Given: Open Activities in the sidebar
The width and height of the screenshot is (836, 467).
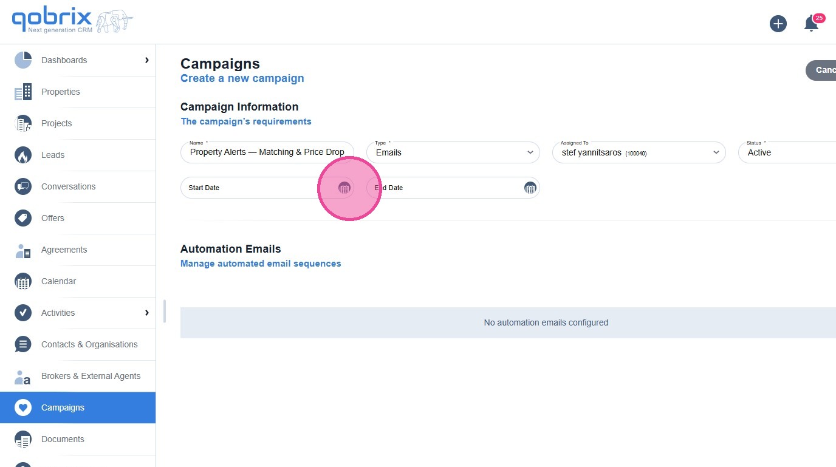Looking at the screenshot, I should [x=78, y=313].
